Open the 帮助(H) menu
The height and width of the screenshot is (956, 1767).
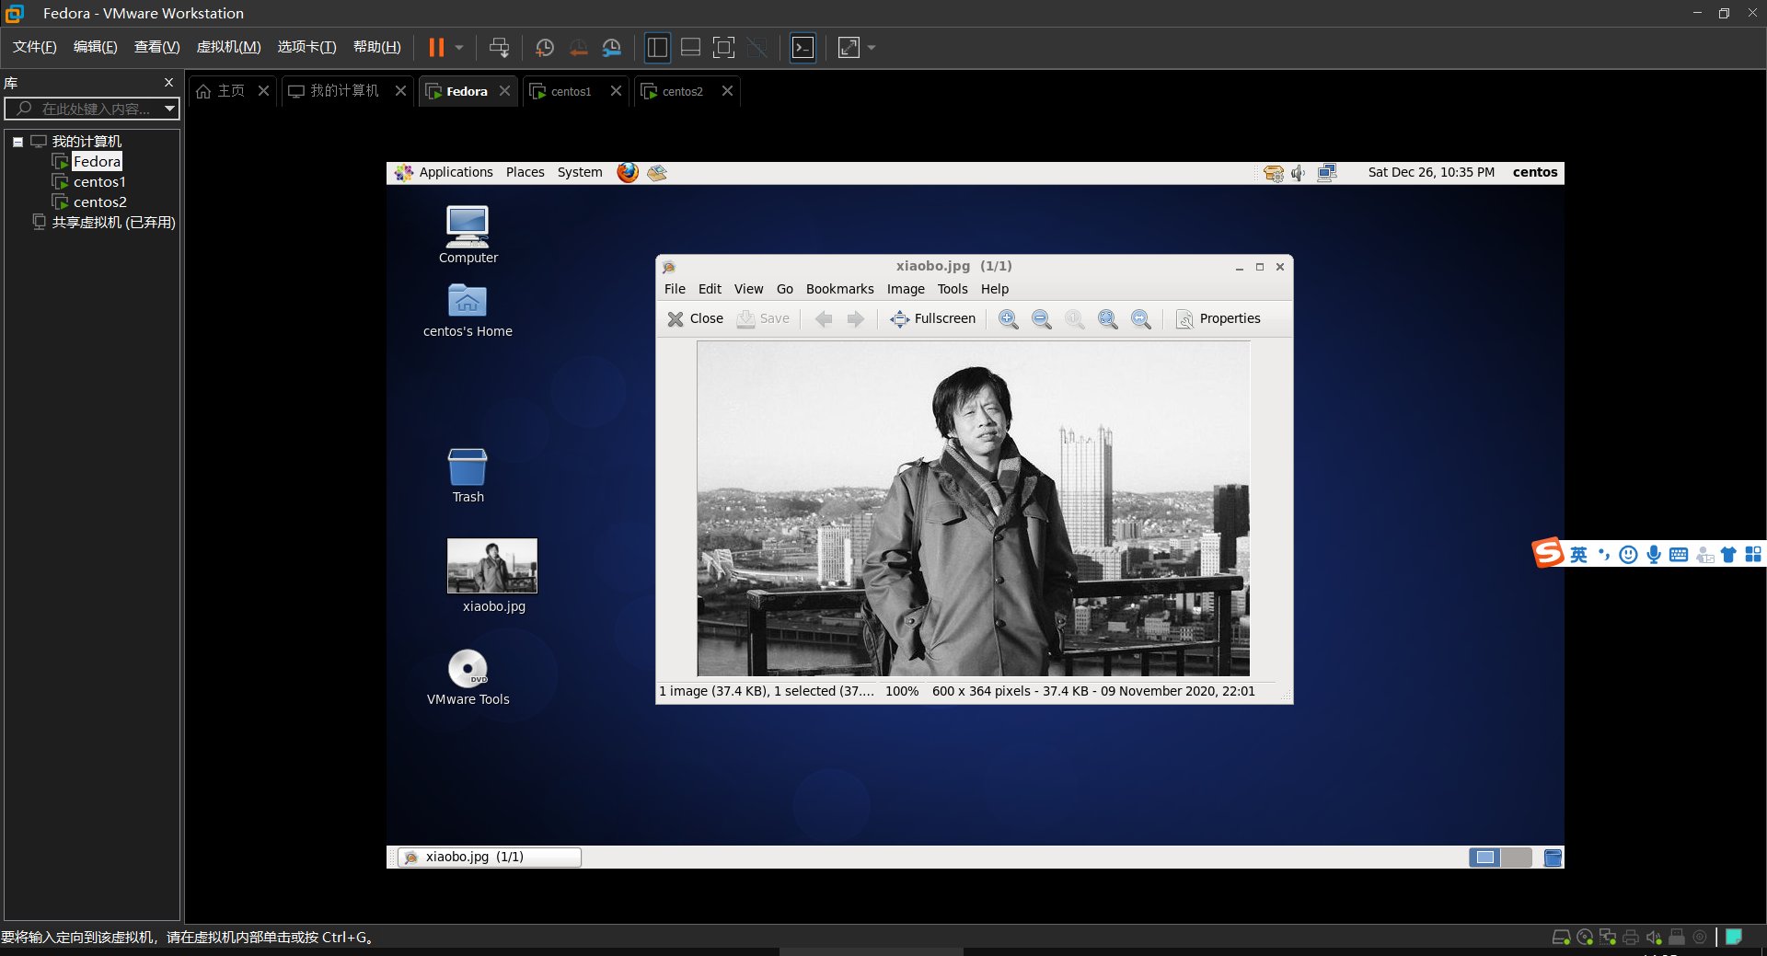(377, 47)
